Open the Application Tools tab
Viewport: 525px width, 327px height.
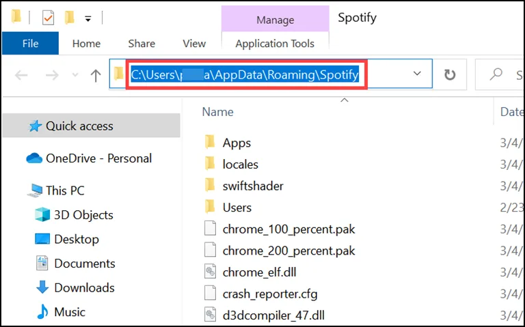[x=275, y=44]
